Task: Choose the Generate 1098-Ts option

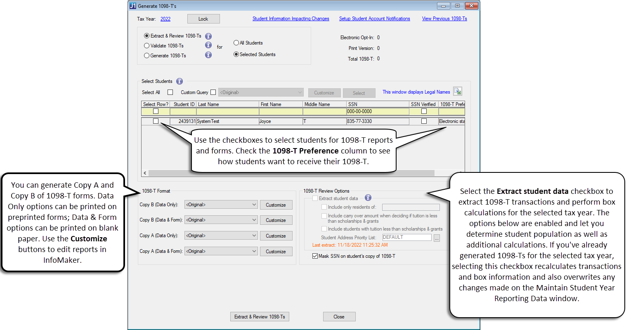Action: tap(147, 55)
